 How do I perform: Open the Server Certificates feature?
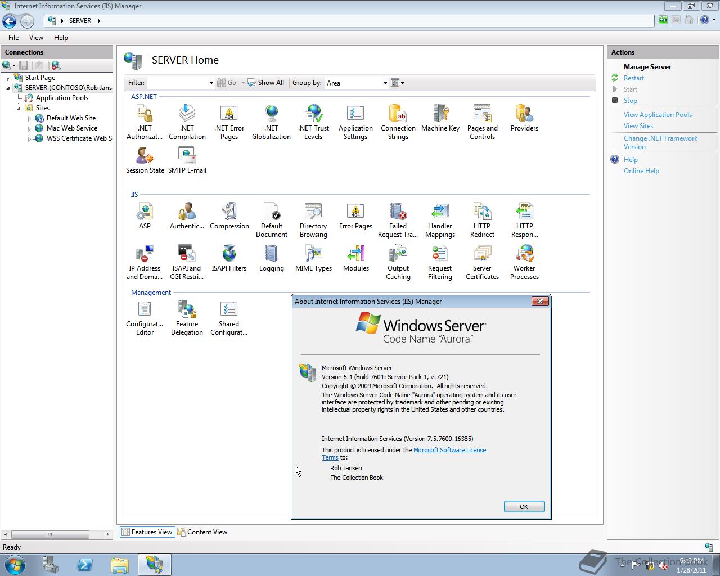click(x=482, y=262)
